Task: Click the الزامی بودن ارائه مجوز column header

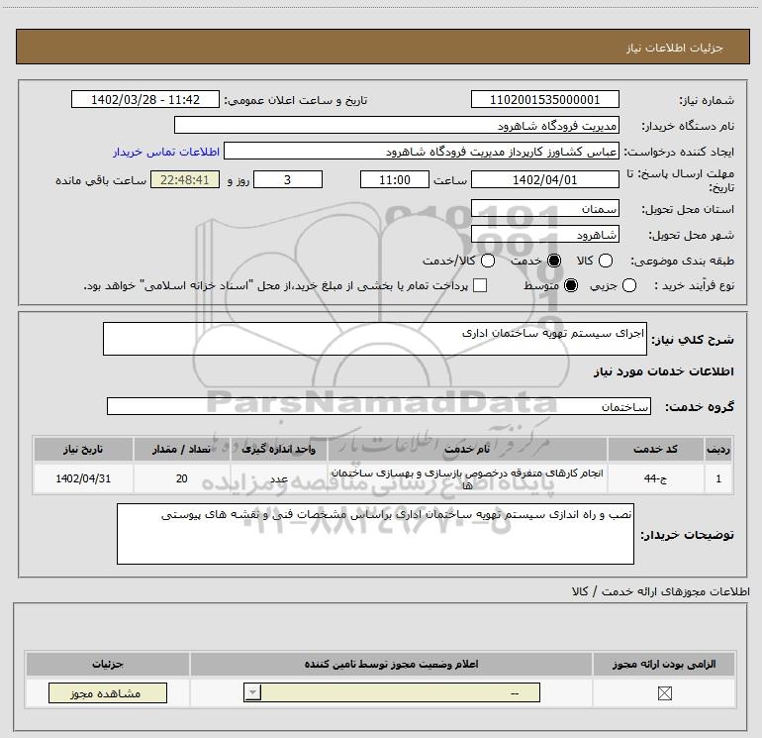Action: [664, 664]
